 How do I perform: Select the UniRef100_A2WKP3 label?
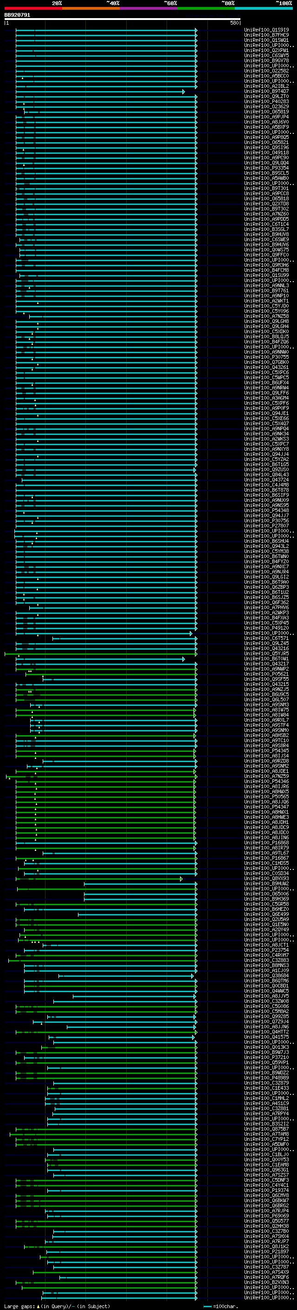266,613
